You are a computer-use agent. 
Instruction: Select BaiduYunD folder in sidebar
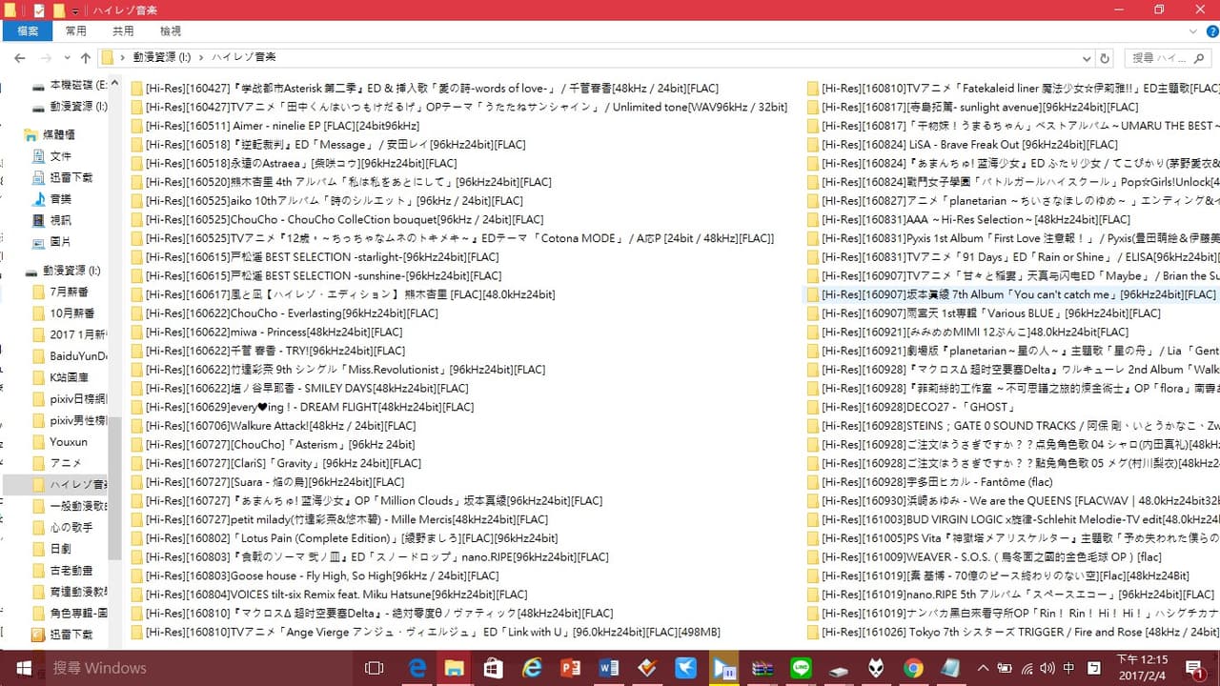click(x=71, y=356)
